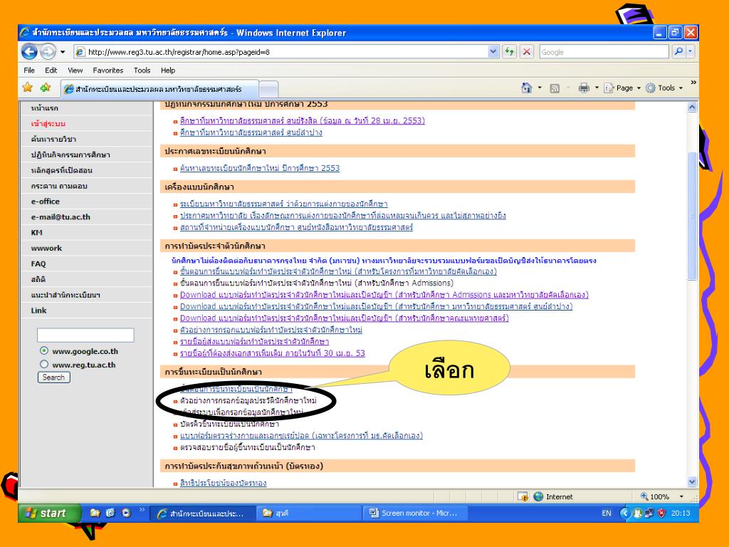Expand the address bar URL dropdown
The image size is (729, 547).
(x=493, y=51)
